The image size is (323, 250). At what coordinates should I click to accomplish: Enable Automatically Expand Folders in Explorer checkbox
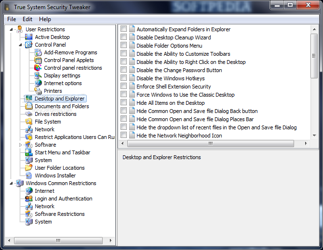[123, 29]
